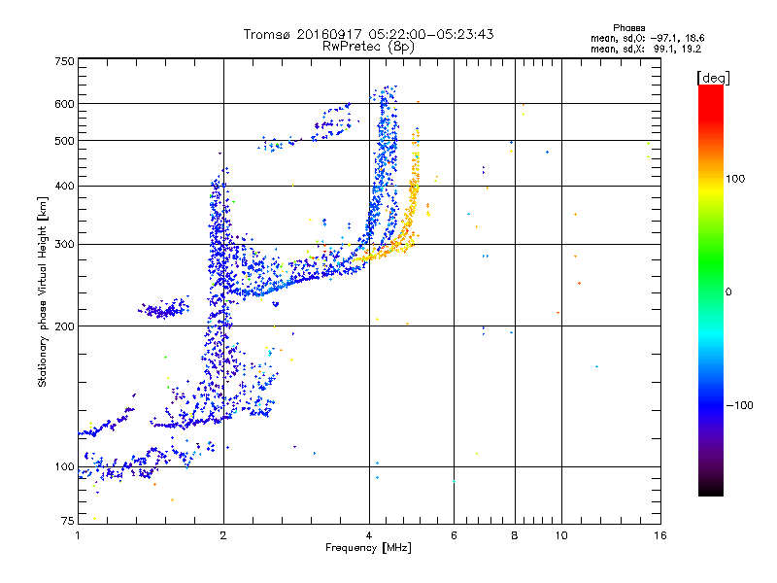Click the "RwPretec (8p)" subtitle
The width and height of the screenshot is (777, 583).
(368, 47)
